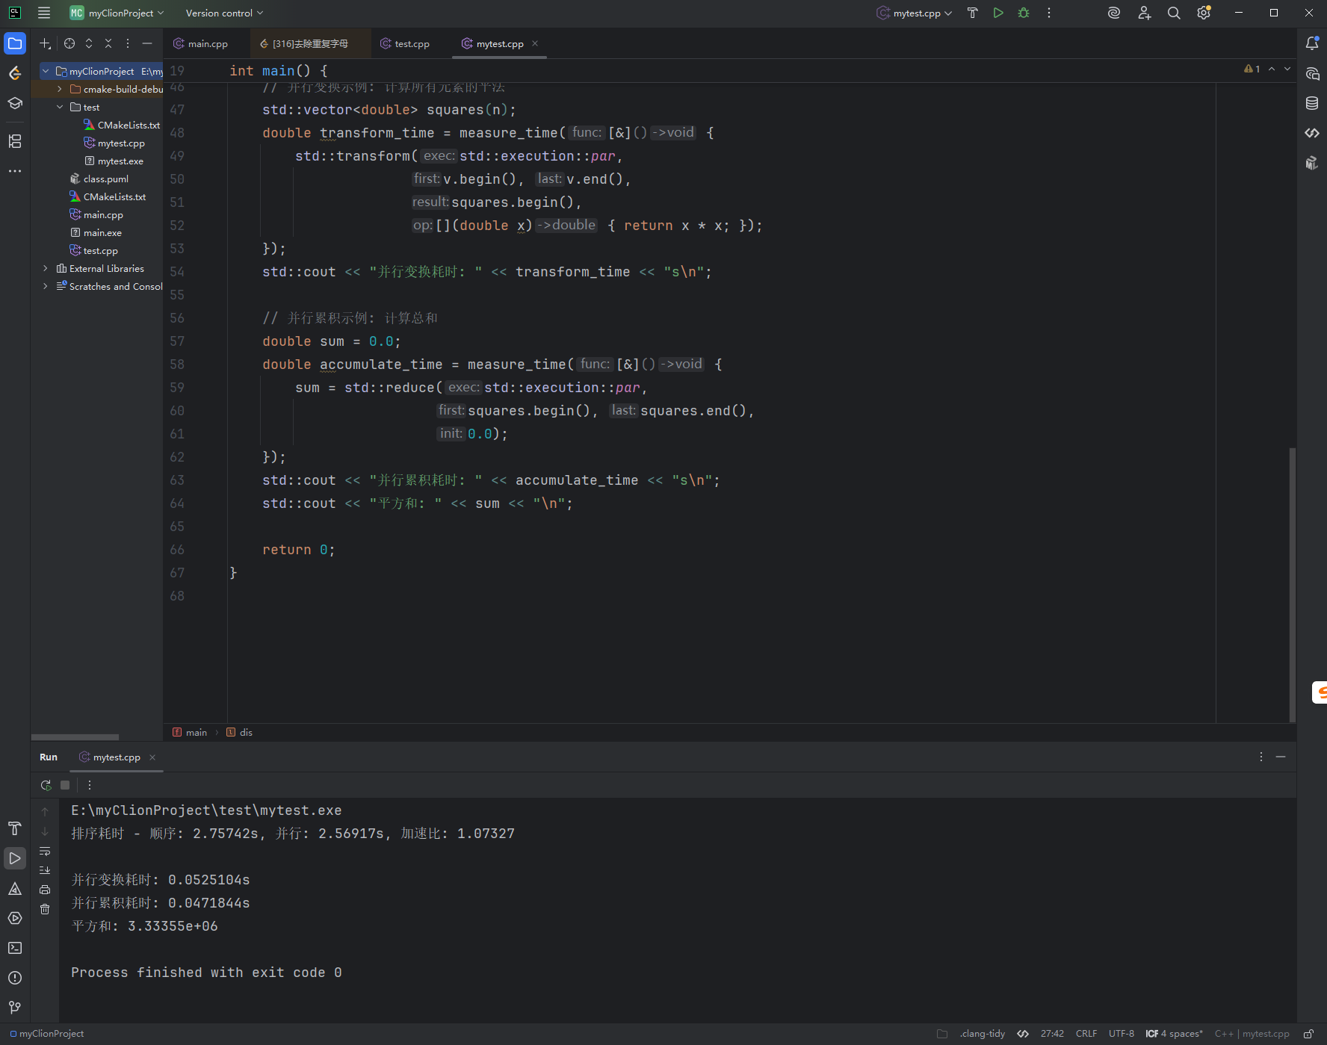Toggle scroll to end in Run console
The width and height of the screenshot is (1327, 1045).
pyautogui.click(x=45, y=870)
